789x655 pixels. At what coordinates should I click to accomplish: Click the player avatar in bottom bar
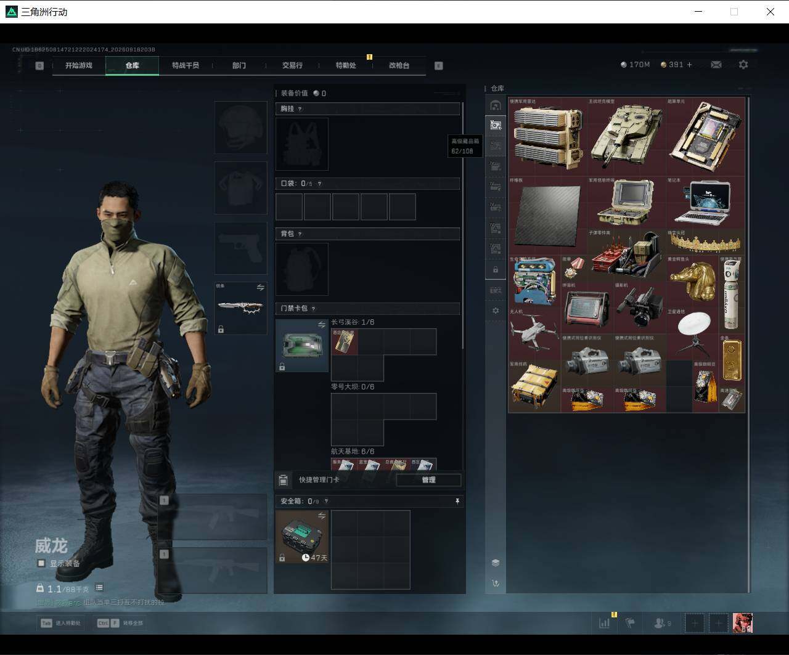[x=742, y=623]
